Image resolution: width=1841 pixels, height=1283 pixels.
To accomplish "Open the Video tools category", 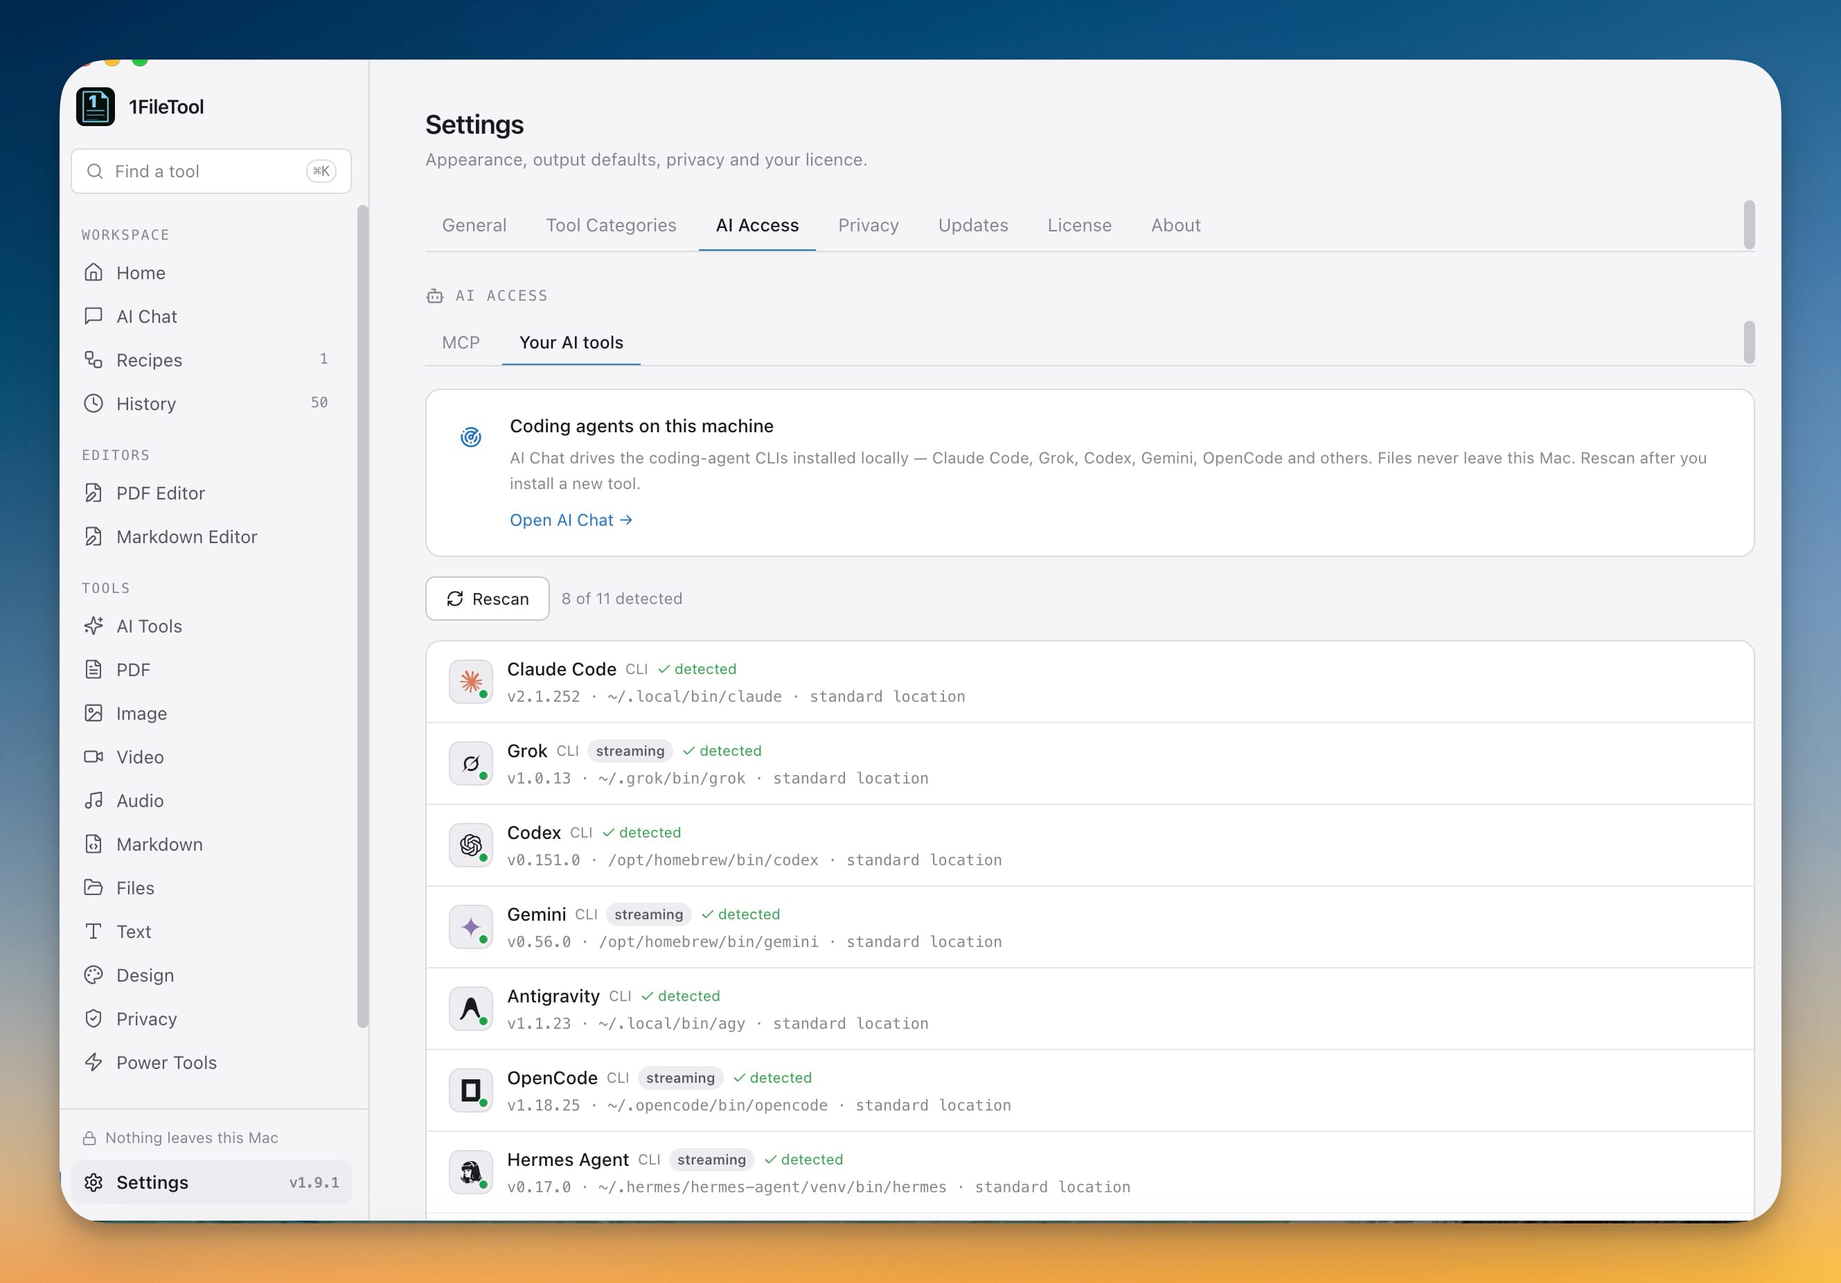I will tap(210, 757).
